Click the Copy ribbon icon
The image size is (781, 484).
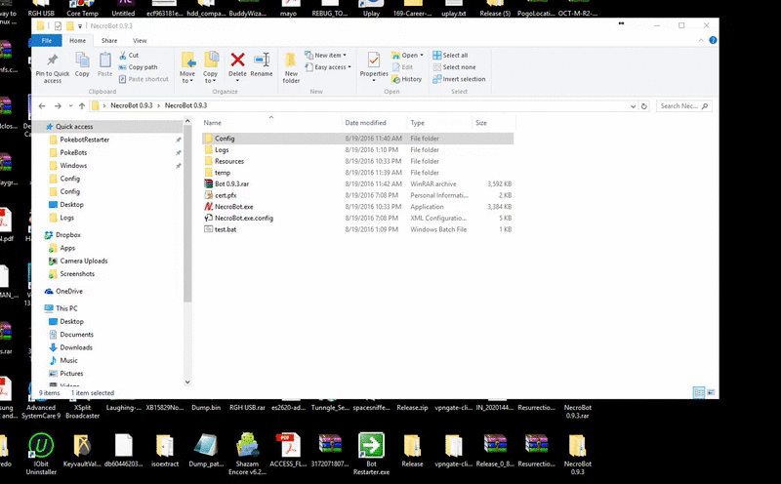[x=82, y=64]
